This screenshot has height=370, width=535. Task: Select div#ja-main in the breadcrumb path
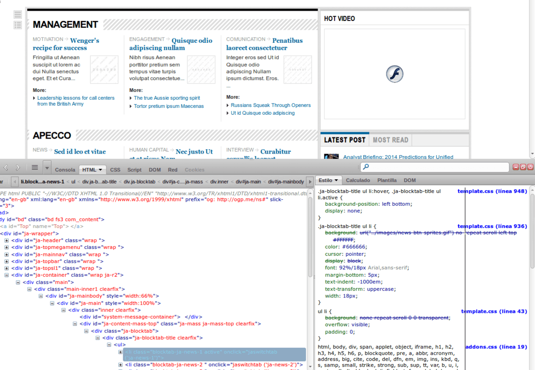click(249, 182)
